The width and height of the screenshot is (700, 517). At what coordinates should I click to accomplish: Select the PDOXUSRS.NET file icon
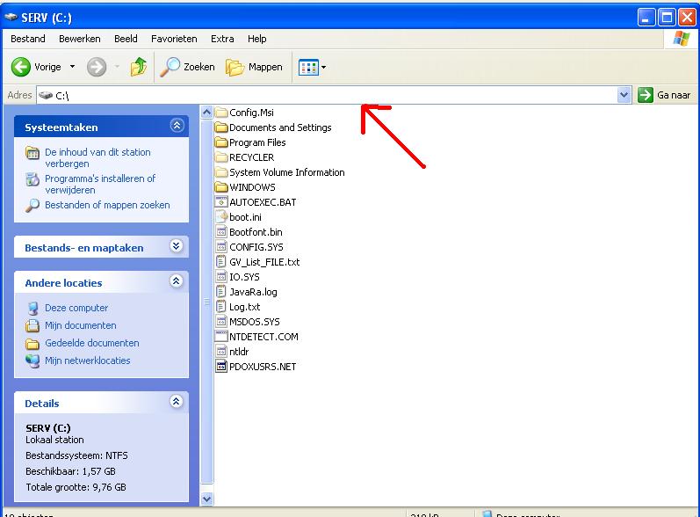pos(221,367)
